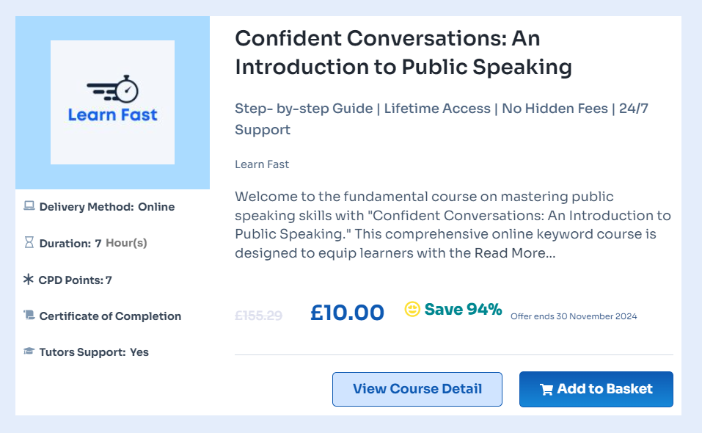This screenshot has width=702, height=433.
Task: Open View Course Detail
Action: 417,389
